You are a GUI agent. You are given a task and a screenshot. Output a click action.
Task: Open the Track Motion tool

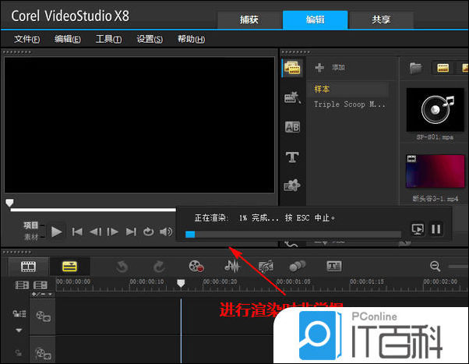tap(298, 266)
